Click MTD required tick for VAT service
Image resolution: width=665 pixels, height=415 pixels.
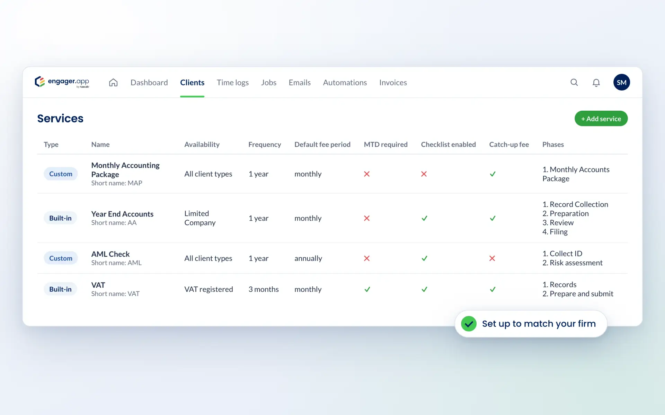[367, 289]
